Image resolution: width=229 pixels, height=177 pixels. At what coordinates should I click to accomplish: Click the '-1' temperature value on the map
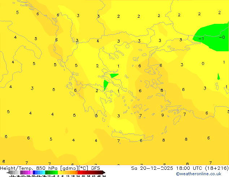tap(201, 39)
